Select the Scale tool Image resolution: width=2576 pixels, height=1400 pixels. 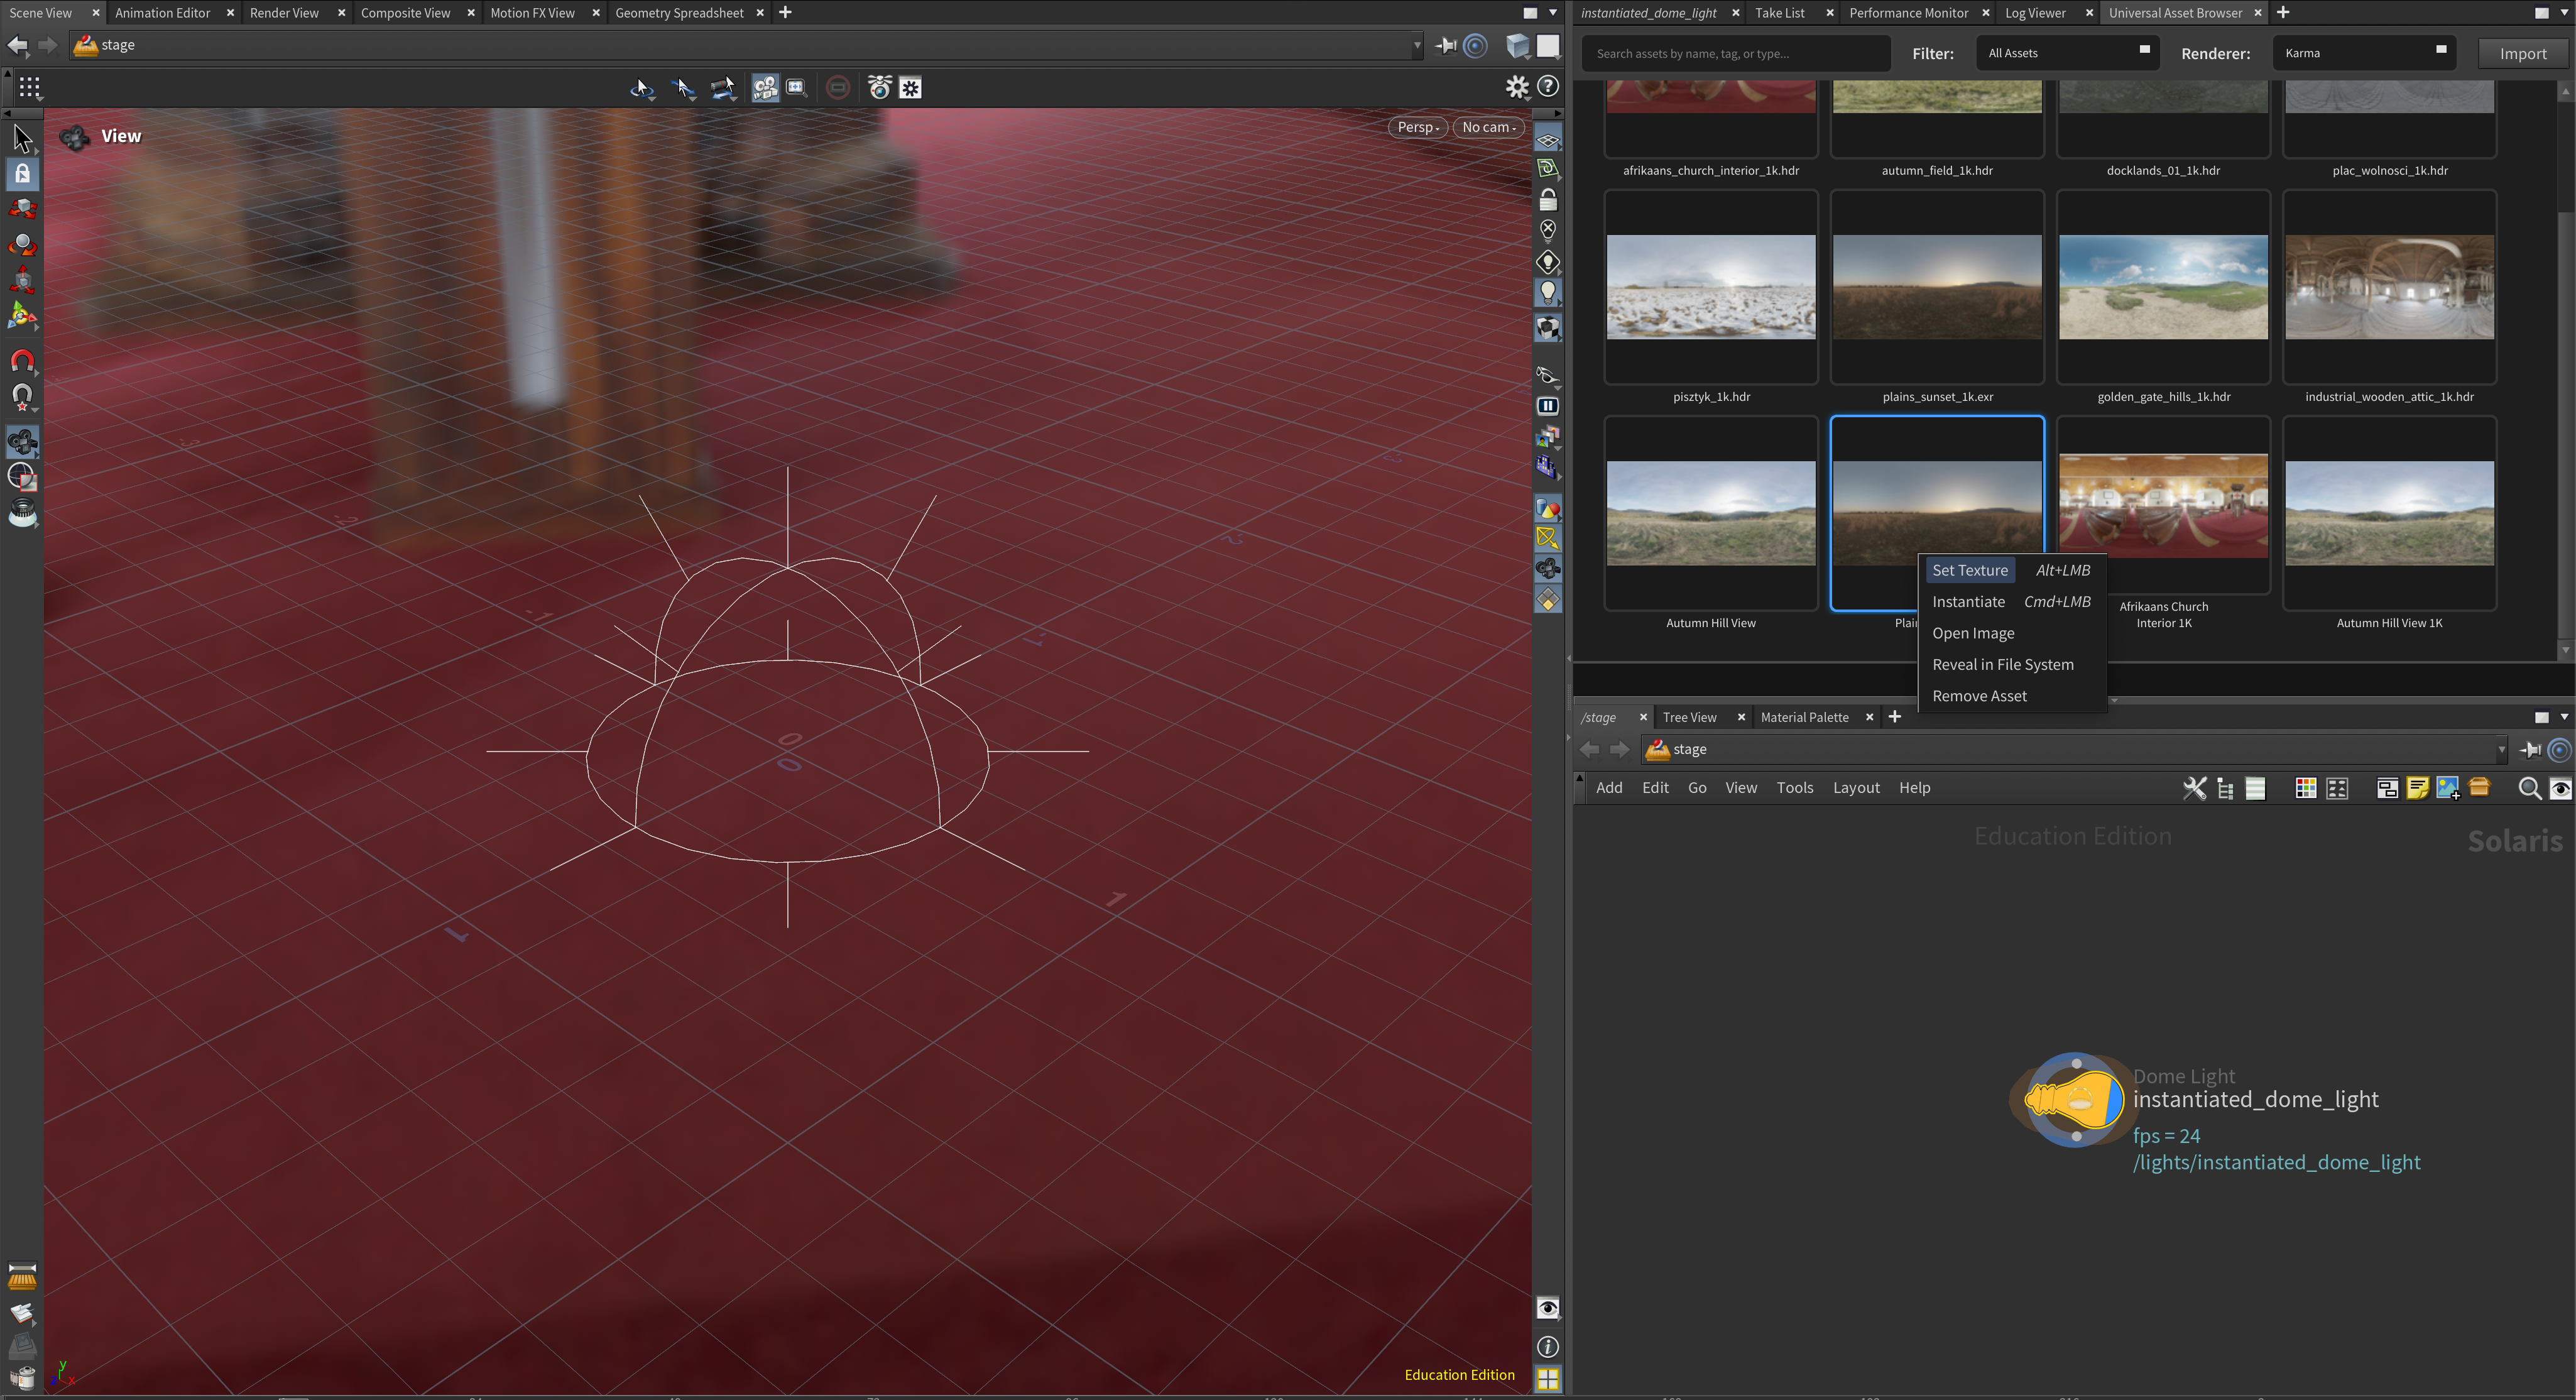[x=22, y=281]
